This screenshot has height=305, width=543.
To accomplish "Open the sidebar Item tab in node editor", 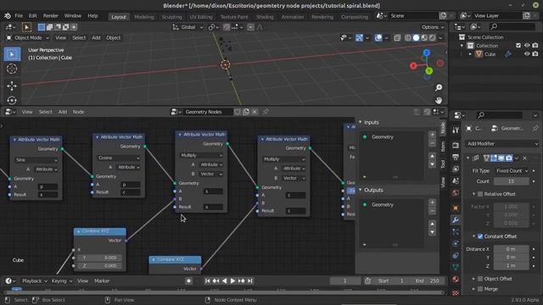I will point(443,147).
